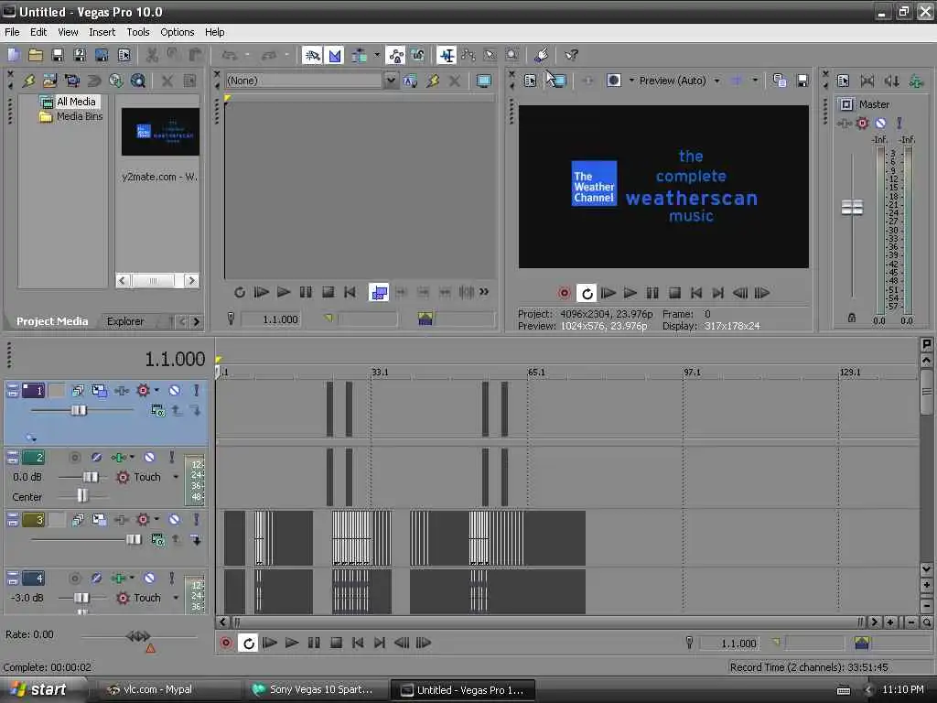Click Pause in the trimmer transport
937x703 pixels.
tap(306, 292)
